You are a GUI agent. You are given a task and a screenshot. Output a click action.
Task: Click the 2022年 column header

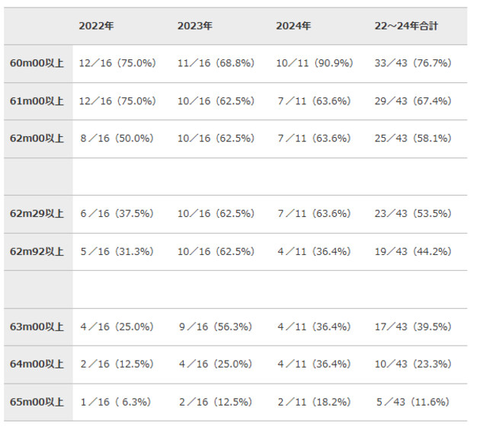[96, 26]
